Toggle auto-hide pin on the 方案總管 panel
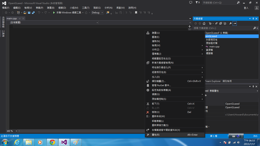 tap(253, 19)
